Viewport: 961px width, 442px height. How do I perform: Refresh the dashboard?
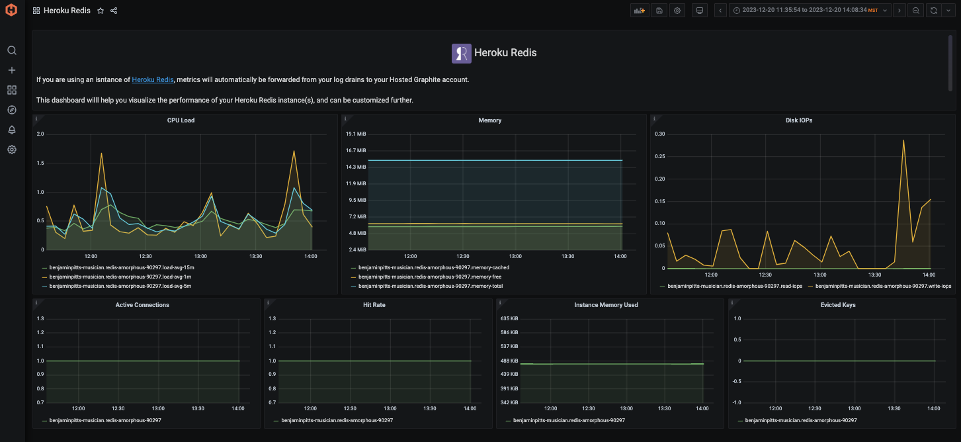[933, 10]
